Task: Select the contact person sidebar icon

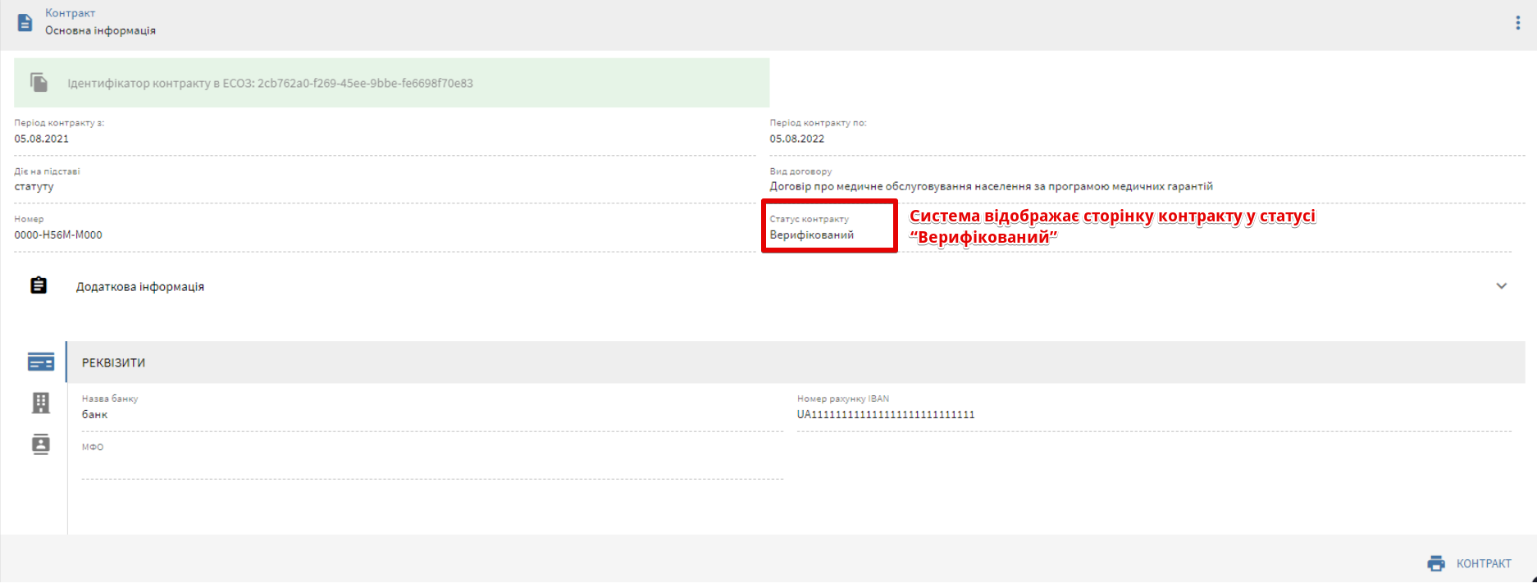Action: (x=40, y=444)
